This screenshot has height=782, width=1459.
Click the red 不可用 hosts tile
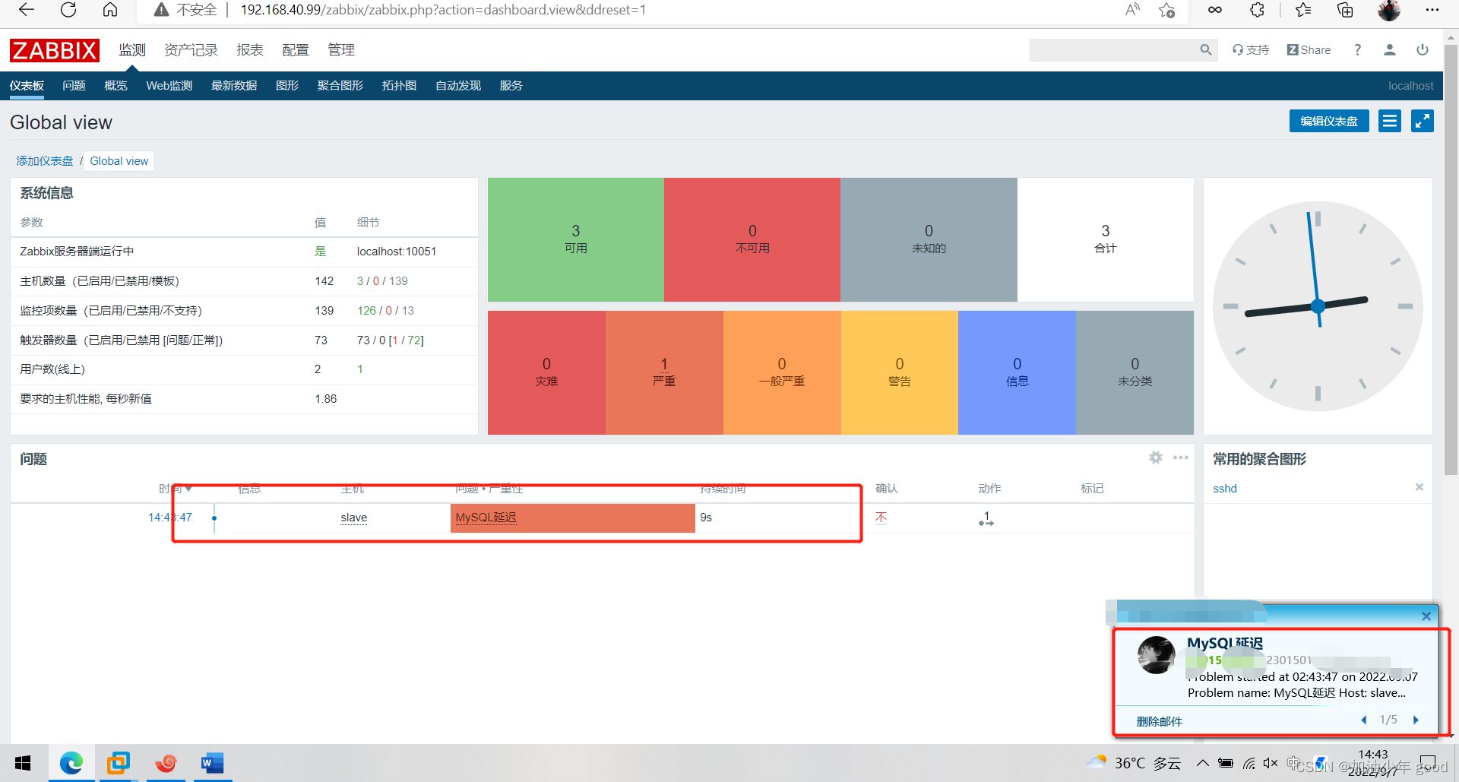click(x=752, y=239)
